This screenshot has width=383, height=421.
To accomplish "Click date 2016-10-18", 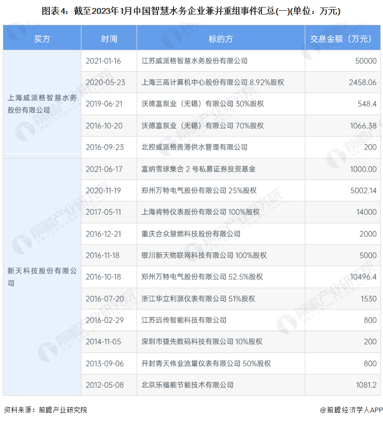I will 103,277.
